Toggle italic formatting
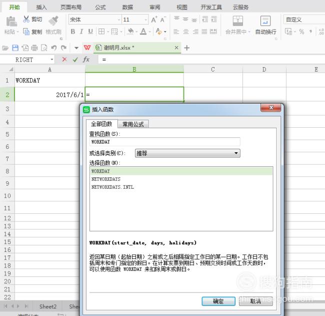The width and height of the screenshot is (325, 316). click(x=81, y=32)
